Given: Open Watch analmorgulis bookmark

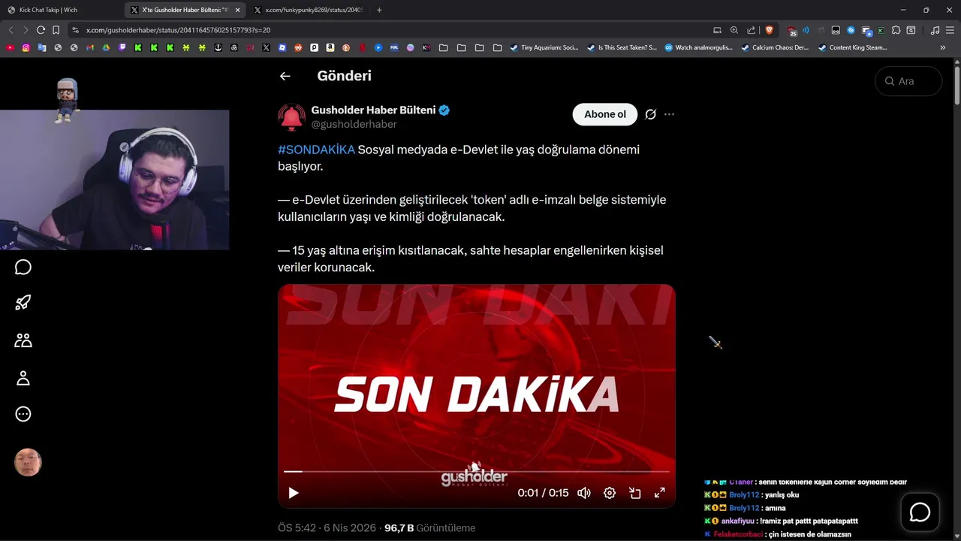Looking at the screenshot, I should pyautogui.click(x=698, y=47).
